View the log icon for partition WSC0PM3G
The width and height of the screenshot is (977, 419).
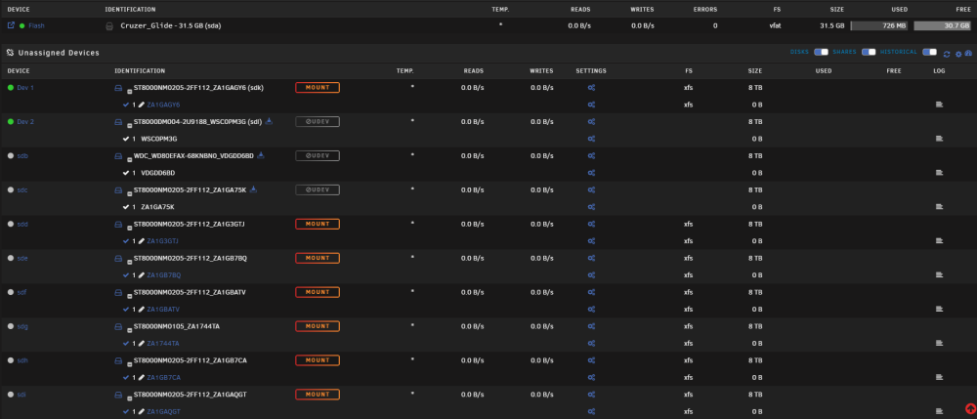(939, 139)
